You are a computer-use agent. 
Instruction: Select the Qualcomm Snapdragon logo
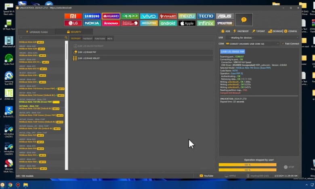tap(130, 23)
